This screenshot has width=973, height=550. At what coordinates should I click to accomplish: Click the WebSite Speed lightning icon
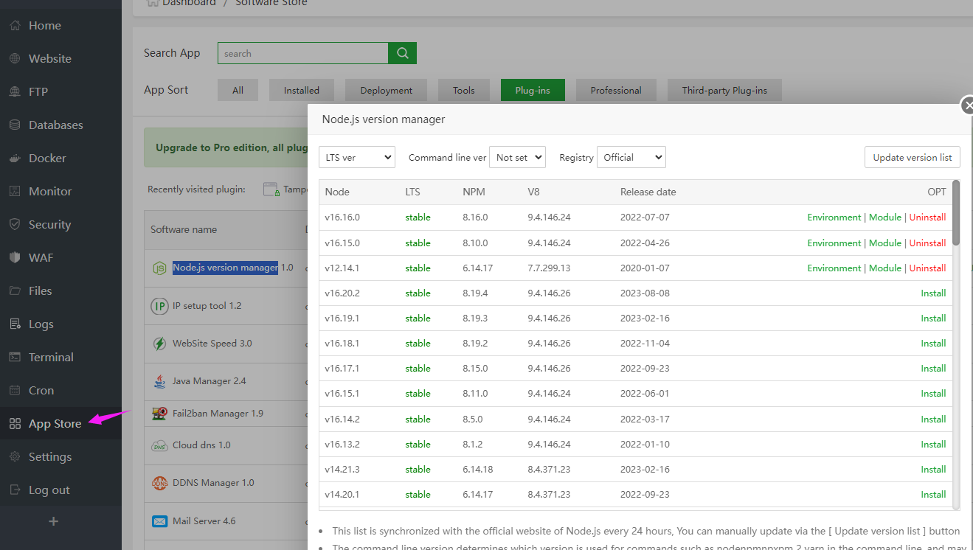tap(159, 344)
